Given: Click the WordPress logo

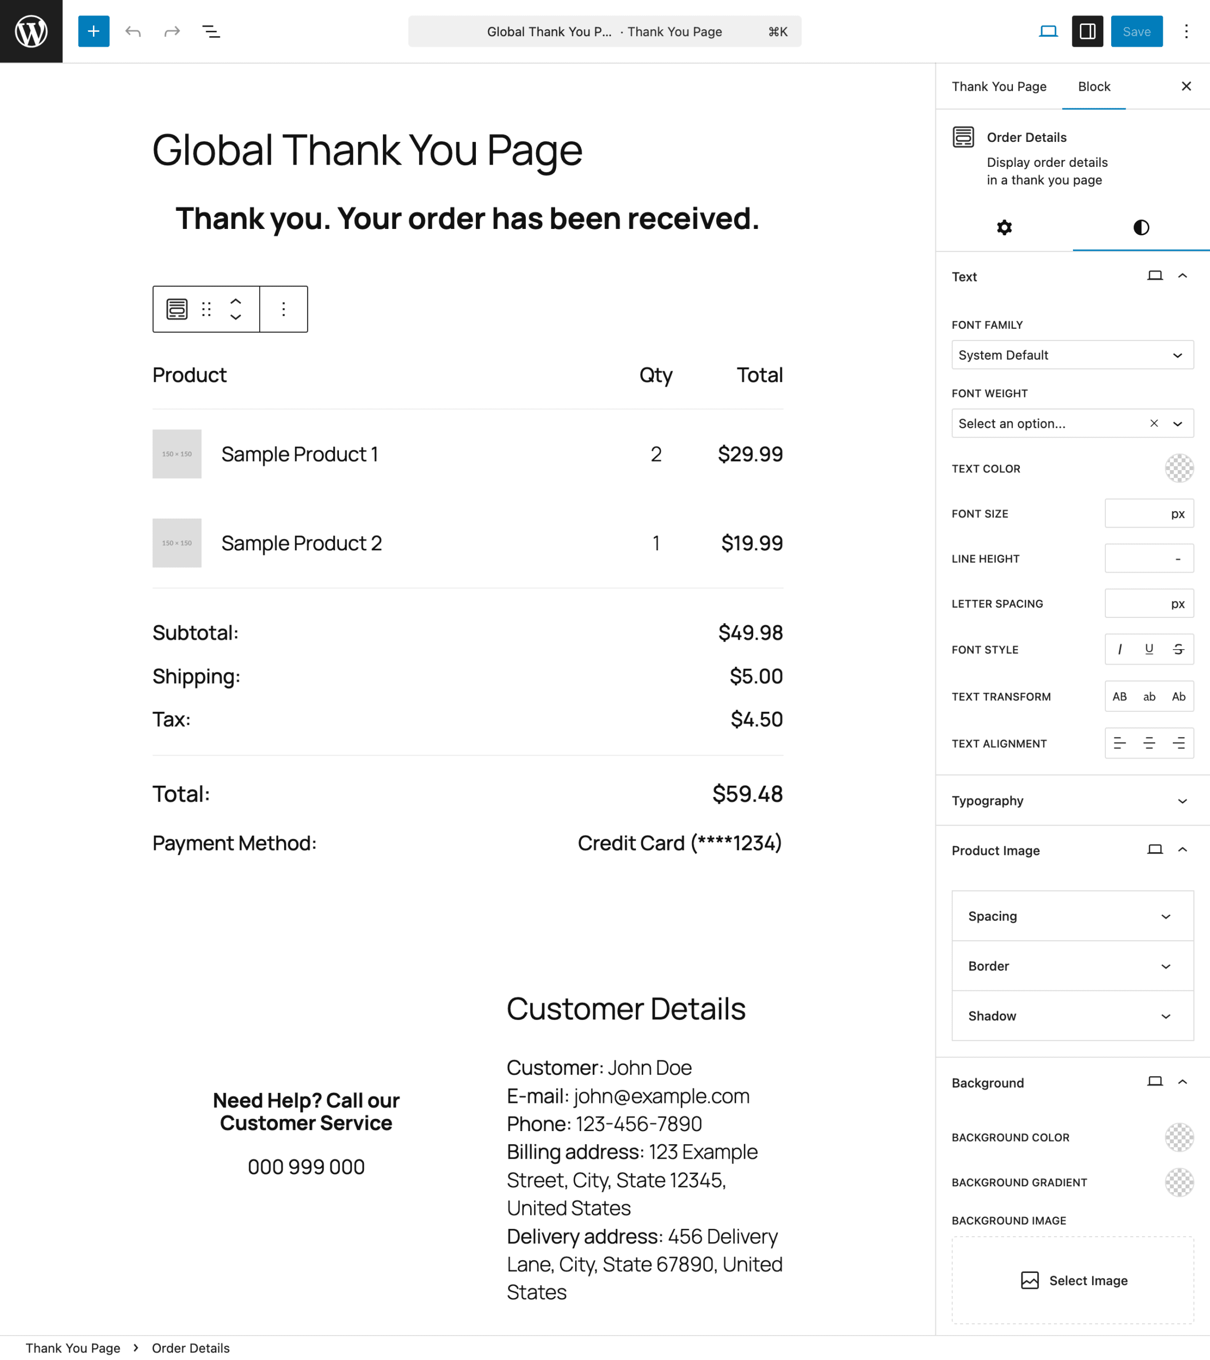Looking at the screenshot, I should point(31,31).
